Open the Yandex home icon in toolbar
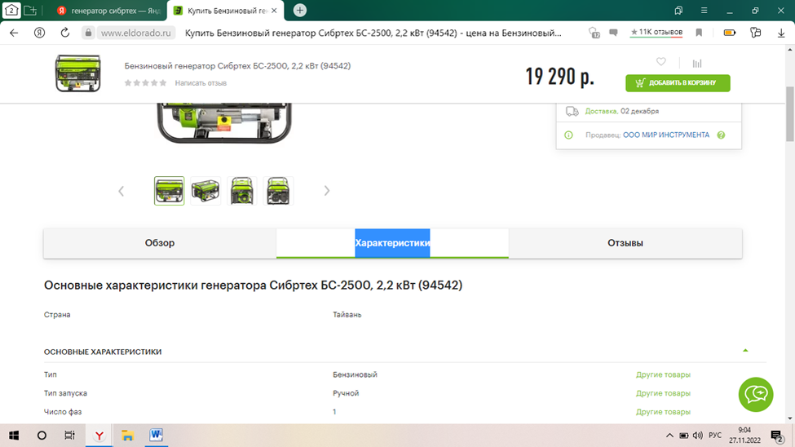 click(x=39, y=33)
